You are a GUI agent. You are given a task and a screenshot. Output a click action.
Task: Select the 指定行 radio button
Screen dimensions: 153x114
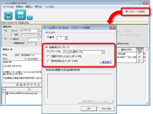pos(11,39)
